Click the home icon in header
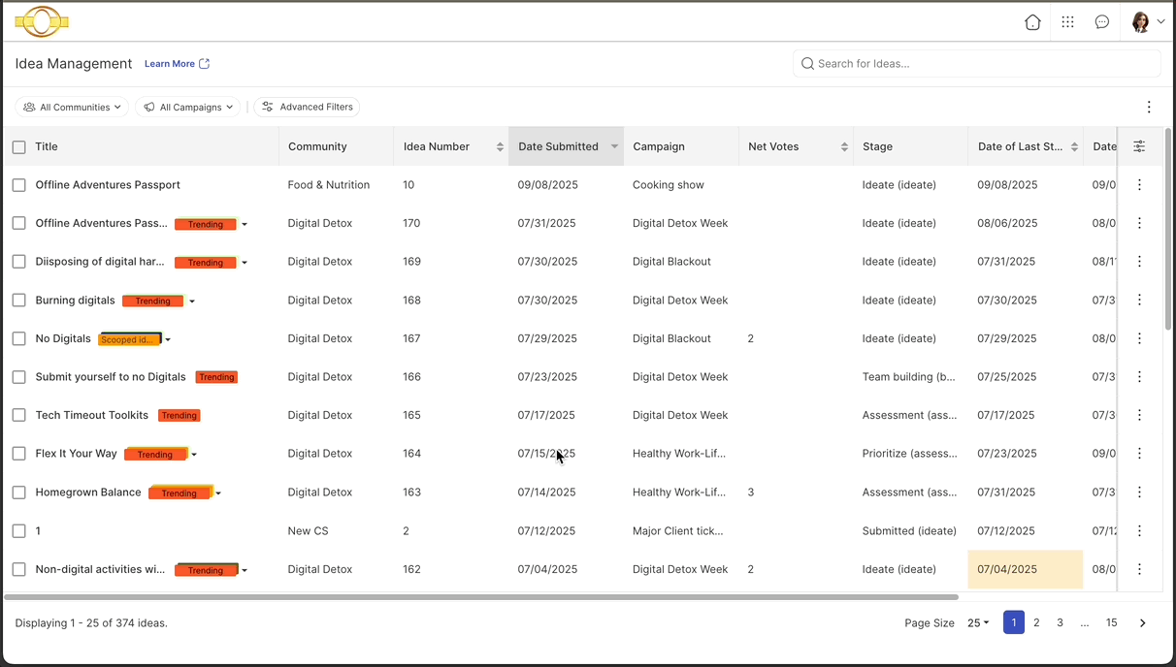 1032,22
